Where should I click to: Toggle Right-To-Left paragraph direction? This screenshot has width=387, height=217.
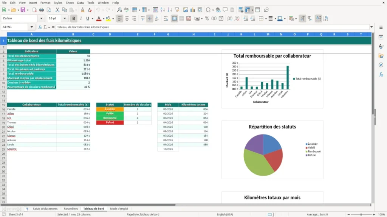pos(310,18)
